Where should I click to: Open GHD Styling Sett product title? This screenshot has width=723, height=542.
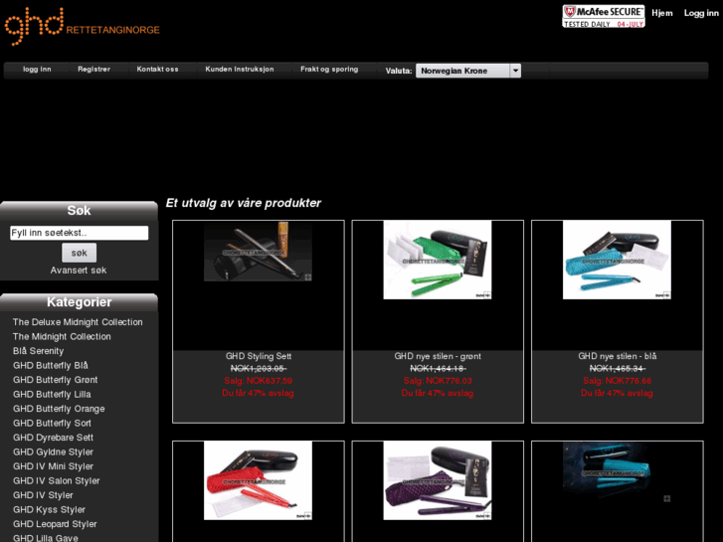point(259,356)
